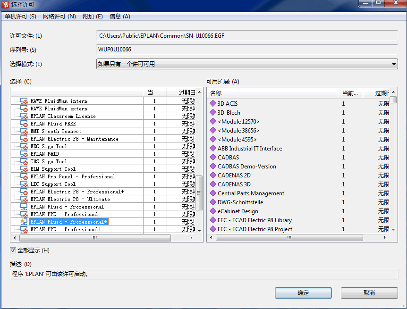
Task: Click the LIC Support Tool license icon
Action: click(x=24, y=184)
